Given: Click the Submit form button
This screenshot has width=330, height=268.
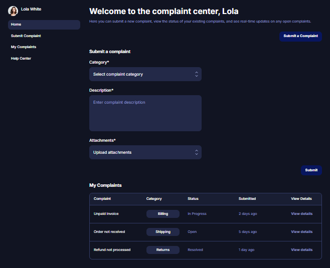Looking at the screenshot, I should pos(311,170).
